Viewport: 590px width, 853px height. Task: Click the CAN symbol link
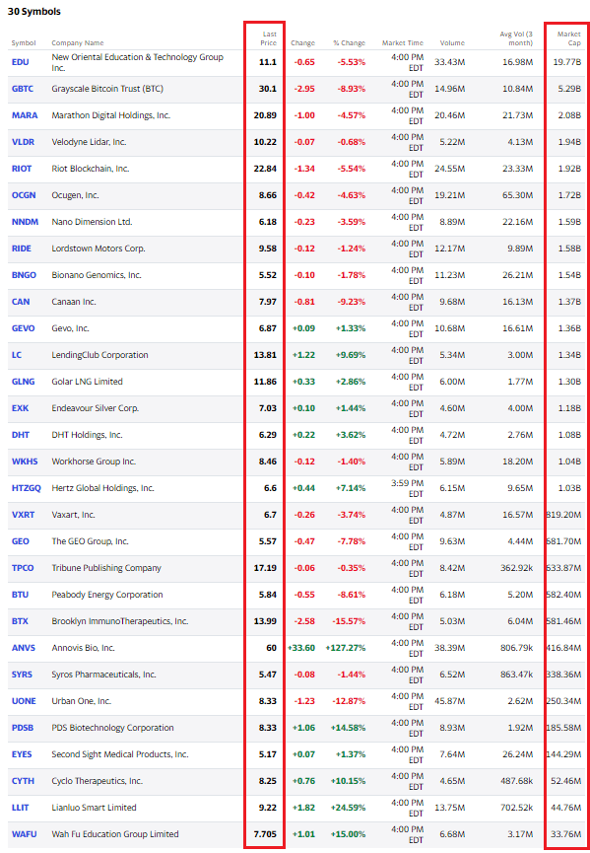click(20, 302)
